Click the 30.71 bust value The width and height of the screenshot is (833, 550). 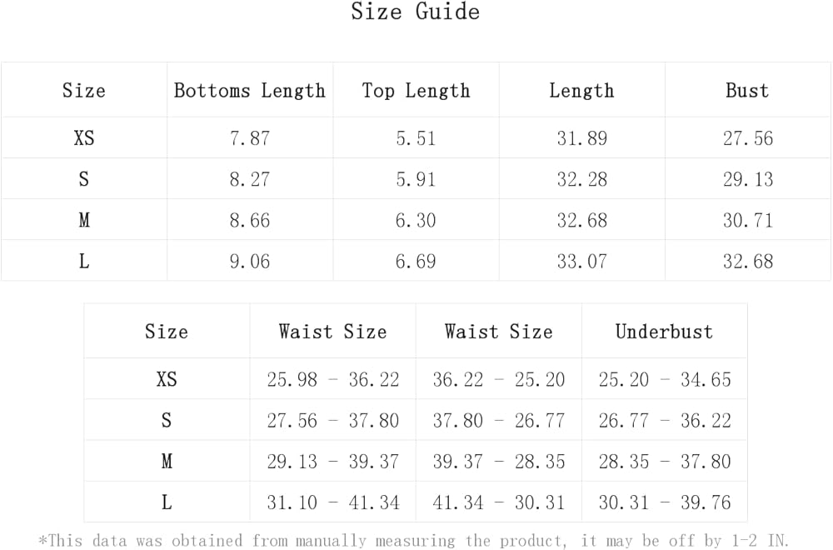pos(747,220)
